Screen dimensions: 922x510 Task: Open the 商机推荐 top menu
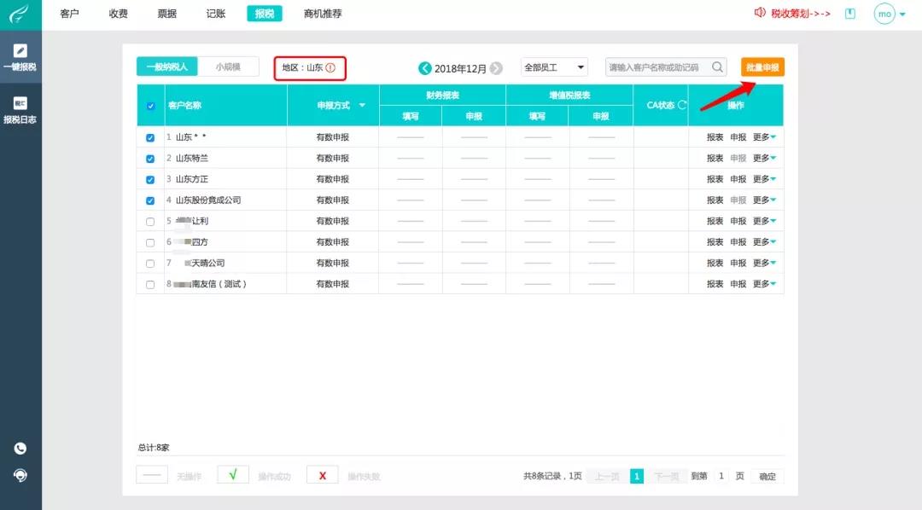[x=323, y=14]
